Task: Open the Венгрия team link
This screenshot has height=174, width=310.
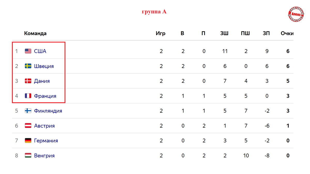Action: click(44, 155)
